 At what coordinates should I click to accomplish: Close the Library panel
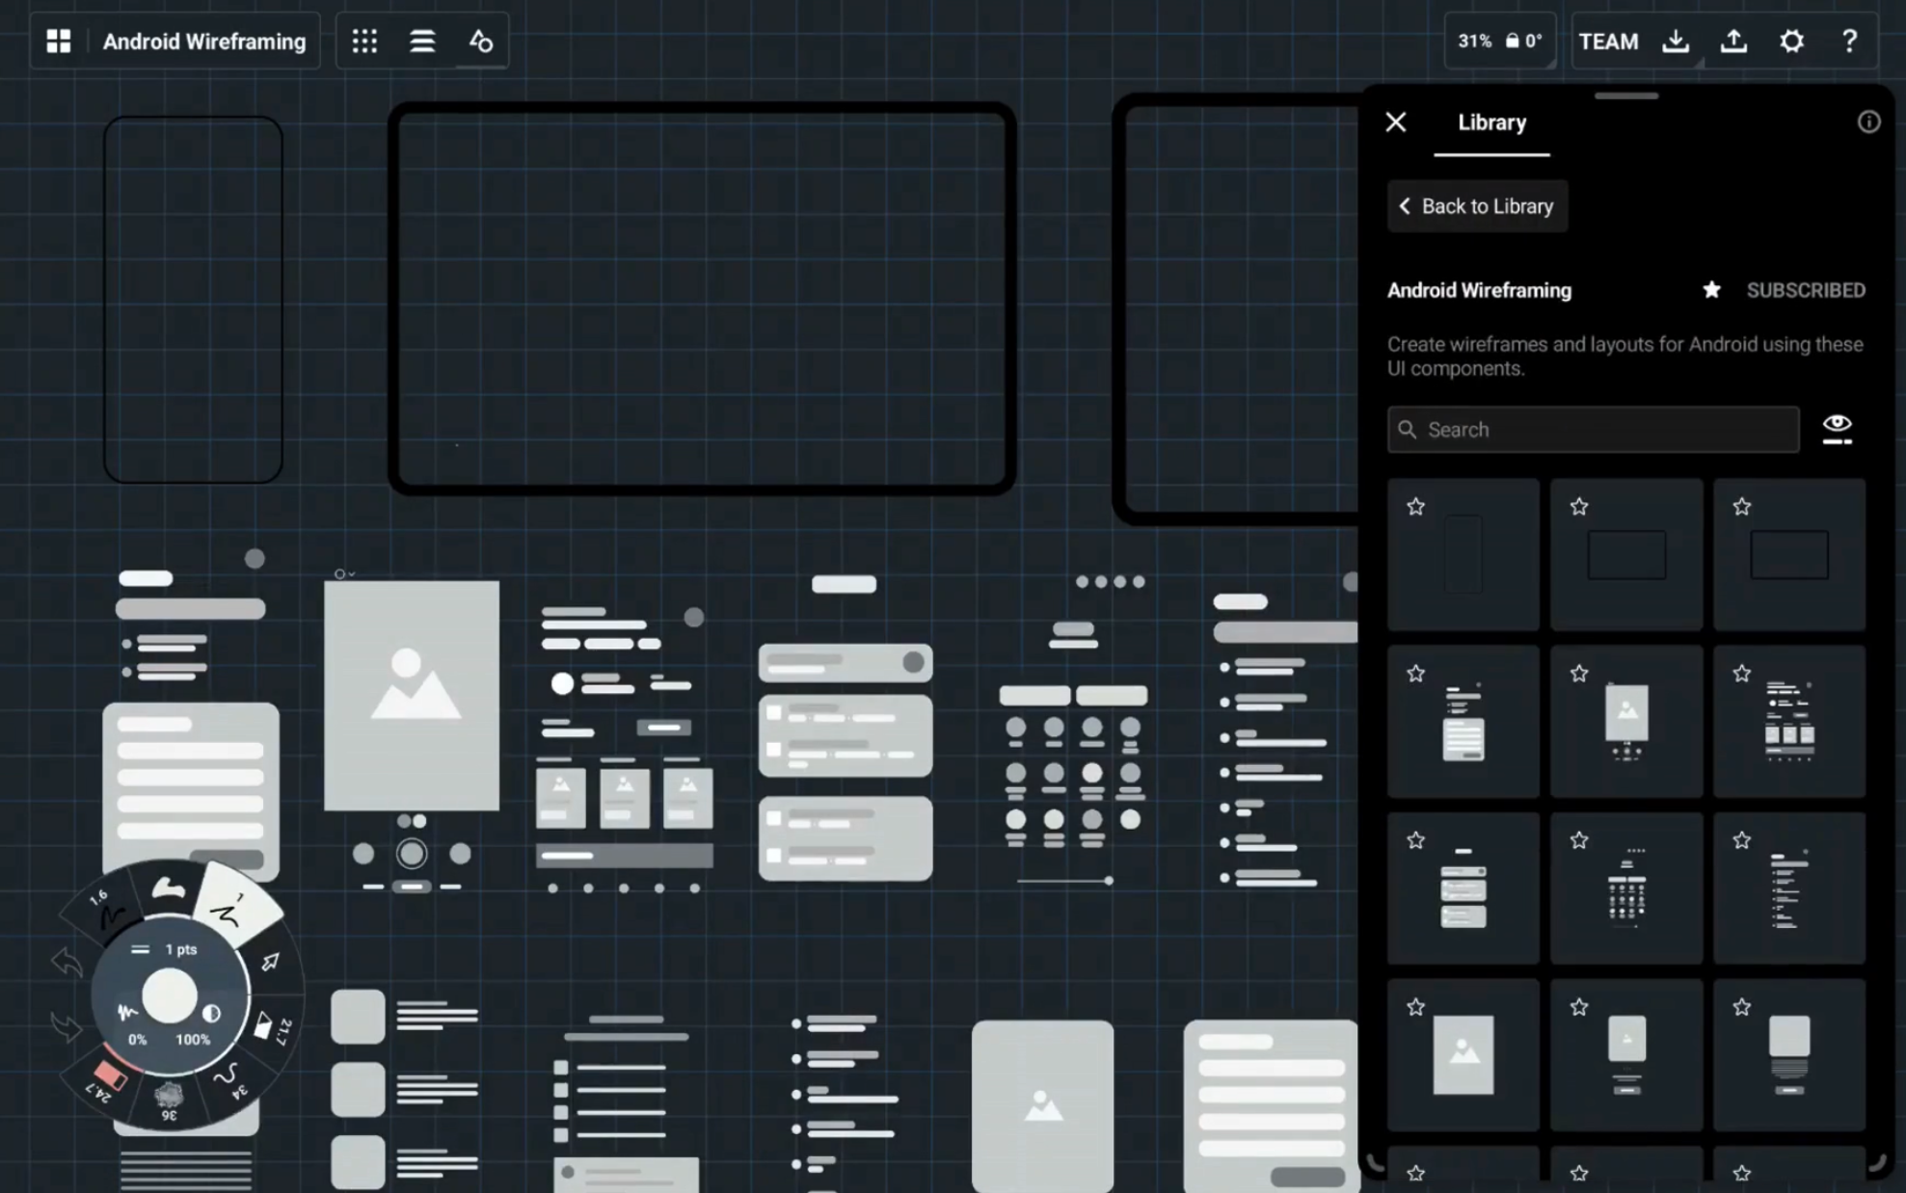tap(1396, 121)
